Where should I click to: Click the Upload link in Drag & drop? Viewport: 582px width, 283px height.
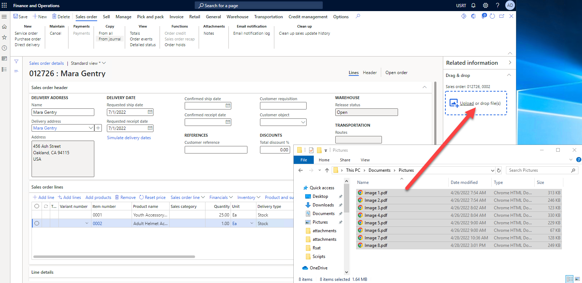click(x=467, y=103)
